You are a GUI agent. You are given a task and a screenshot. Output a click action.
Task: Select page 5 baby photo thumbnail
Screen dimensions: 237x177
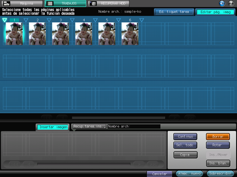tap(107, 34)
